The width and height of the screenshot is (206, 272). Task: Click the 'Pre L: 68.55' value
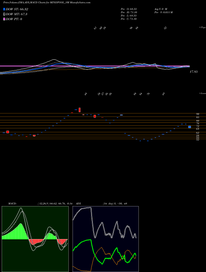(129, 16)
